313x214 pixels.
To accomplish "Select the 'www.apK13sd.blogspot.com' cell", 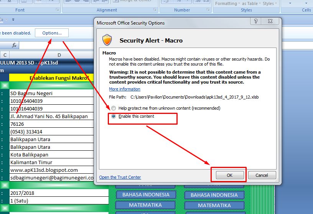I will point(51,170).
